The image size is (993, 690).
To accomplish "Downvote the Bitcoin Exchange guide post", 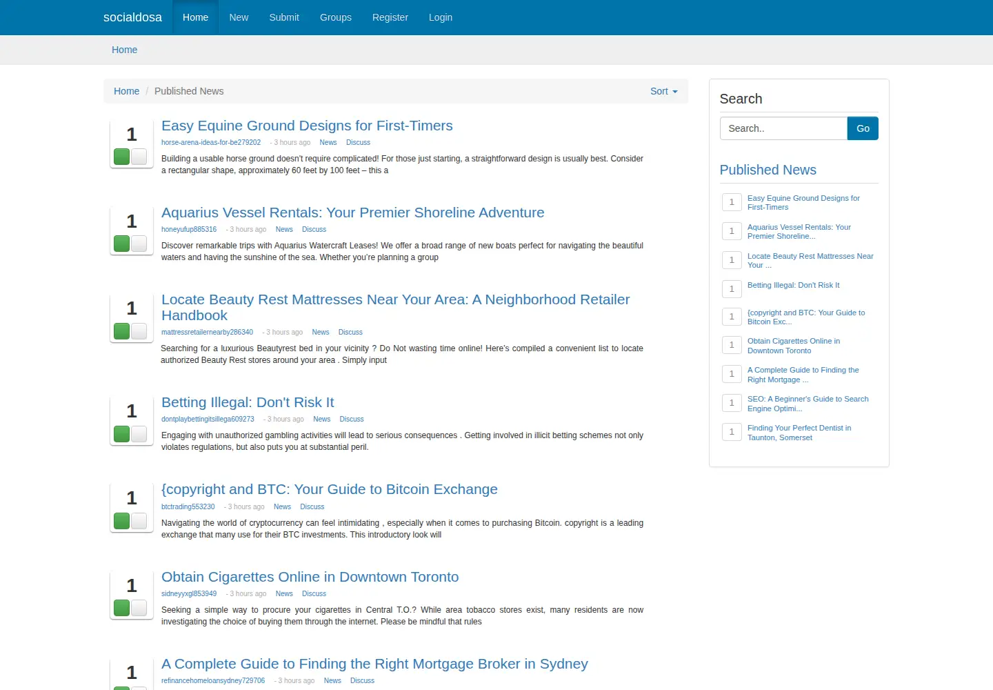I will (139, 521).
